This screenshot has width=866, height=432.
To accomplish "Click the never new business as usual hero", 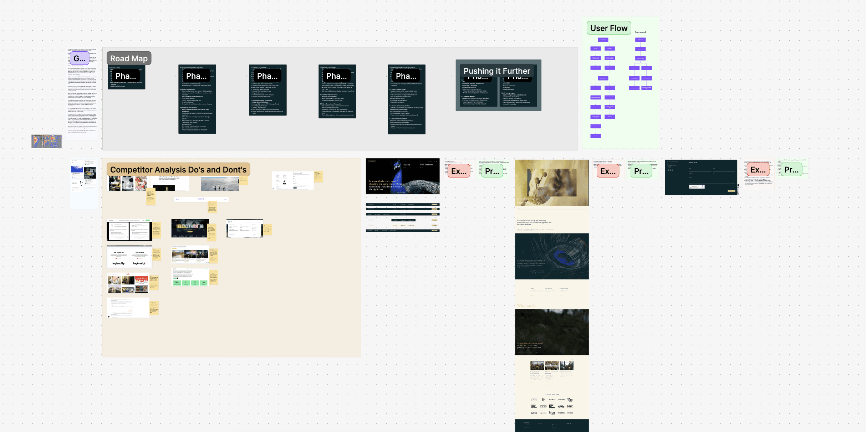I will (551, 182).
